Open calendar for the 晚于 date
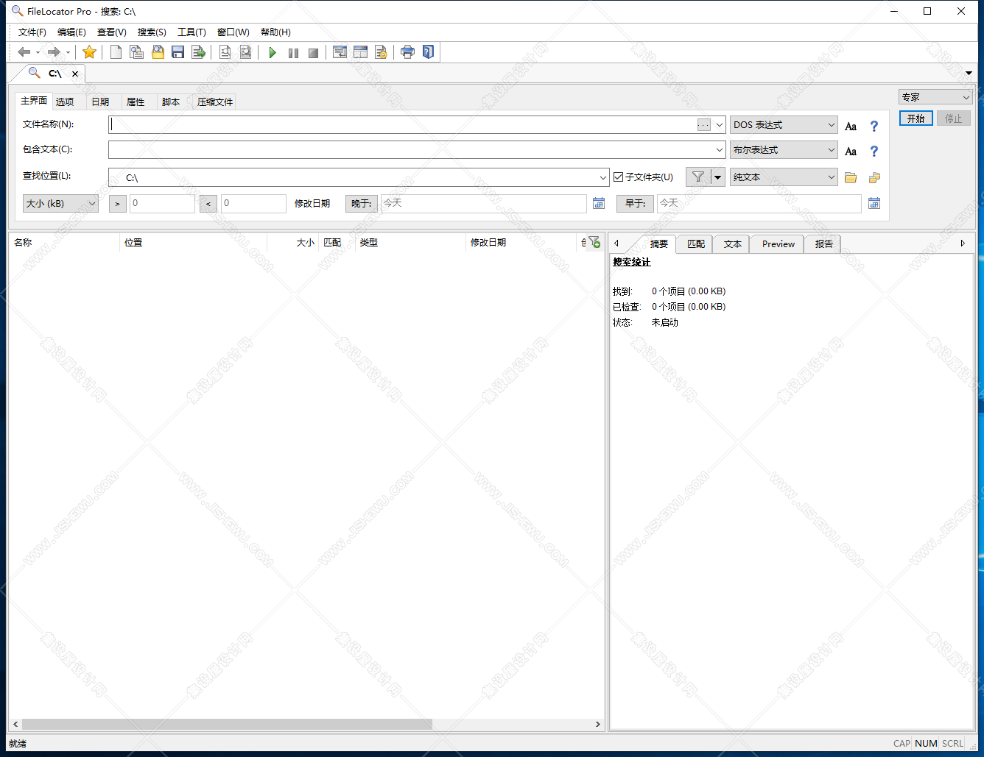984x757 pixels. 599,203
